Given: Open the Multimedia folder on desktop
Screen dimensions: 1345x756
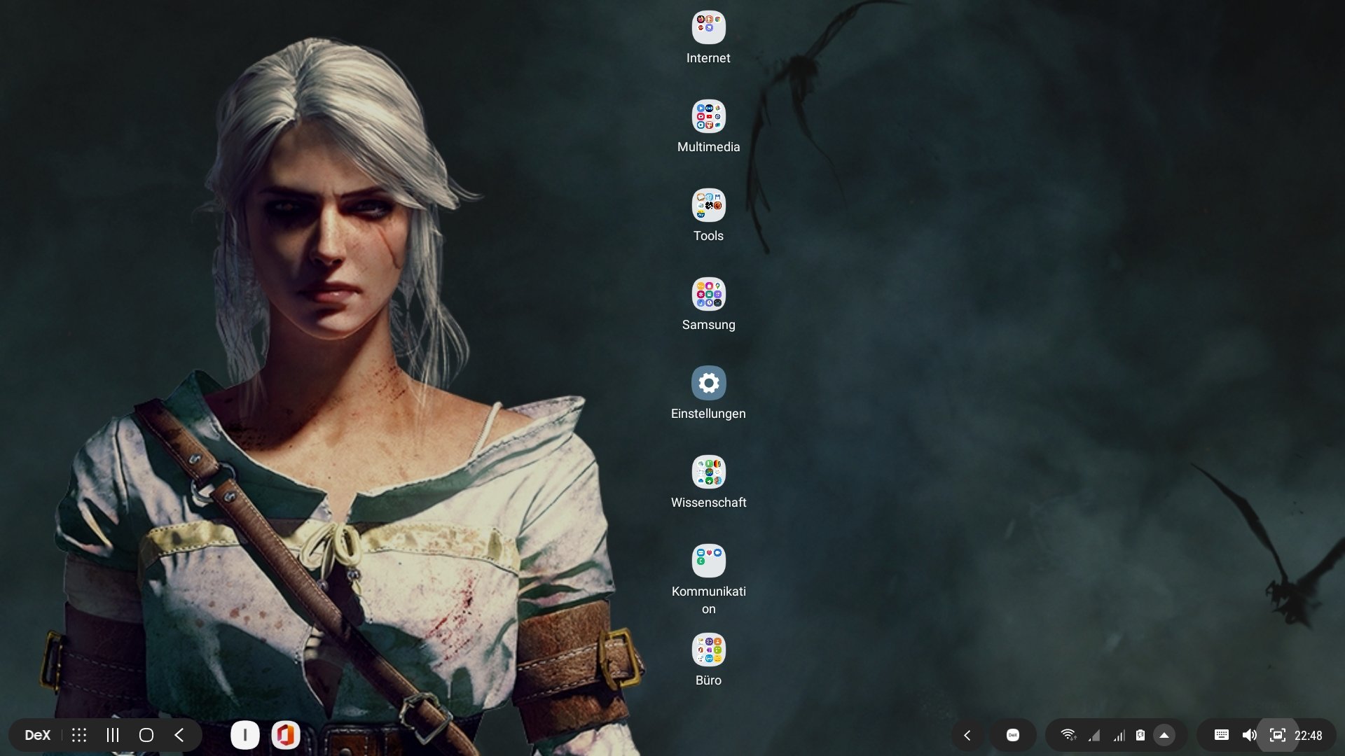Looking at the screenshot, I should coord(708,117).
